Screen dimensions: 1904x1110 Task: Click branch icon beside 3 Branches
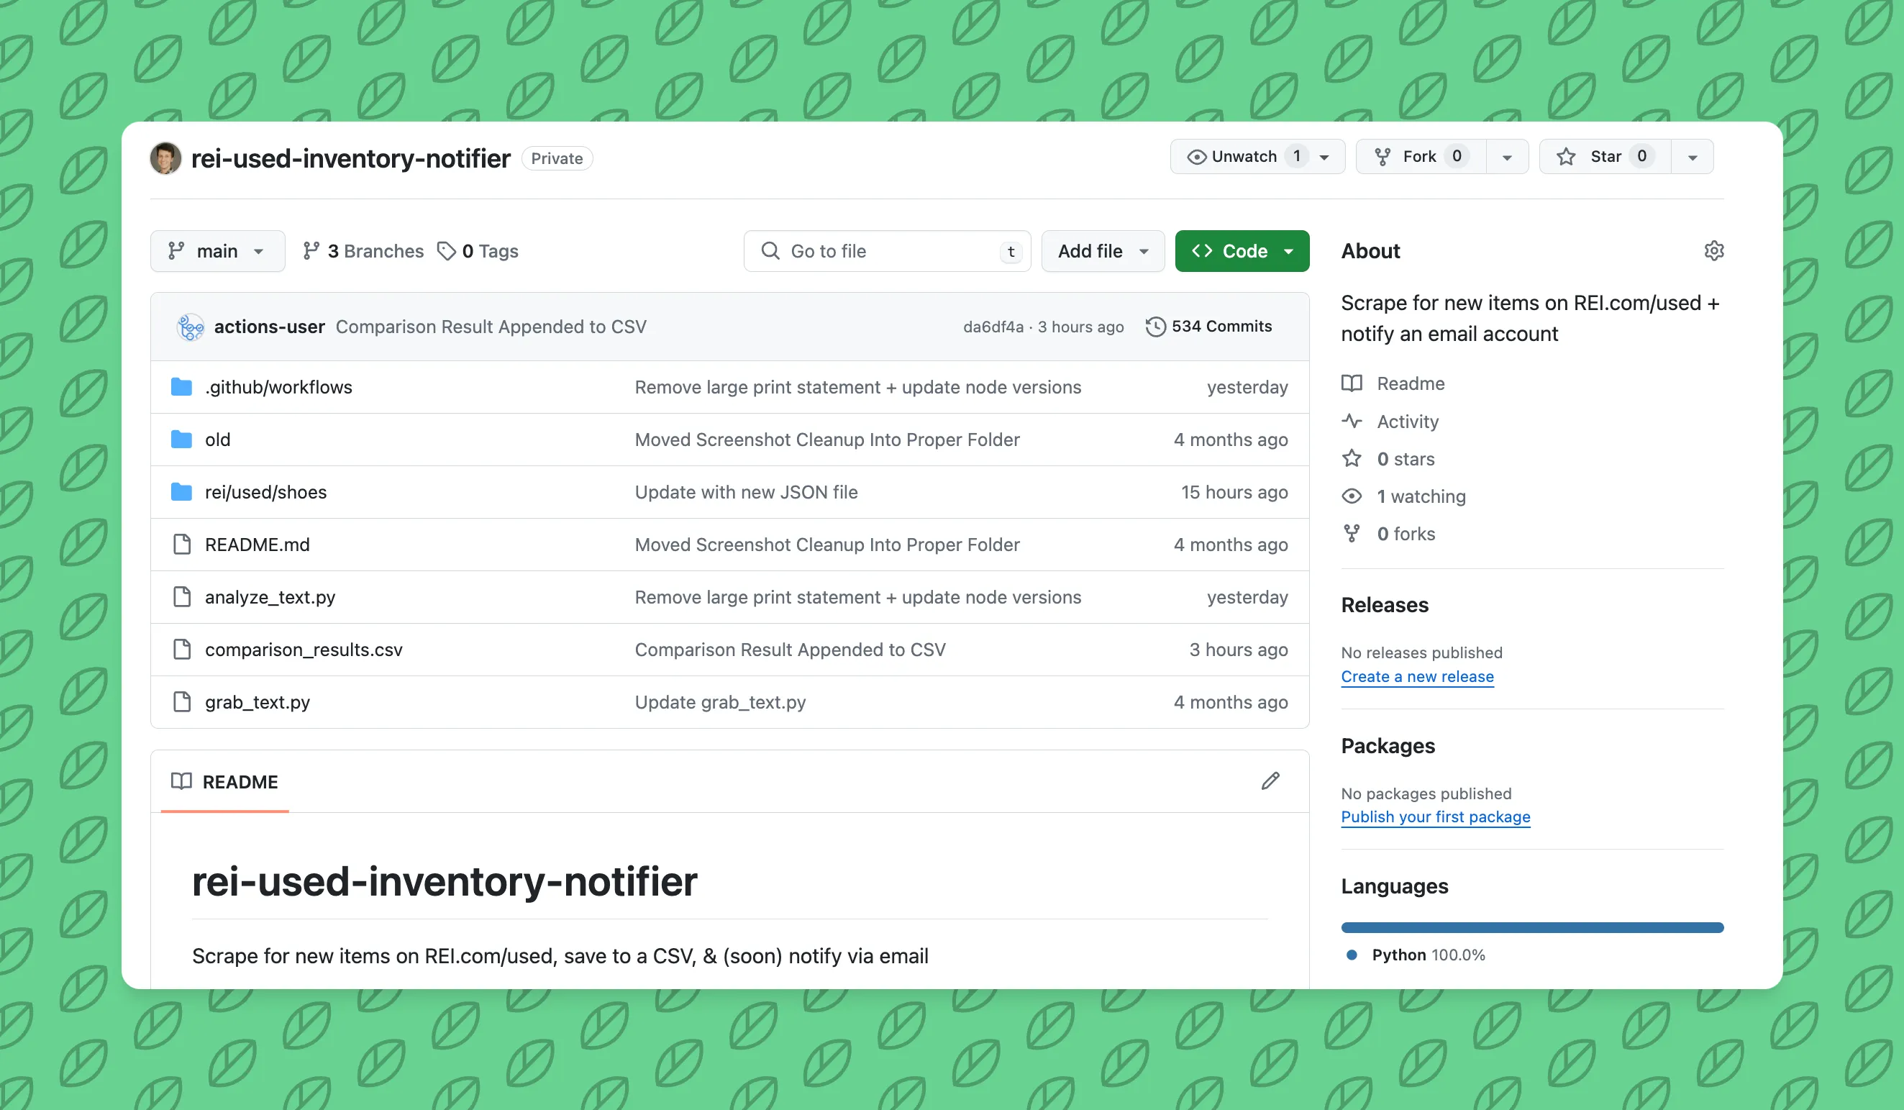coord(311,251)
